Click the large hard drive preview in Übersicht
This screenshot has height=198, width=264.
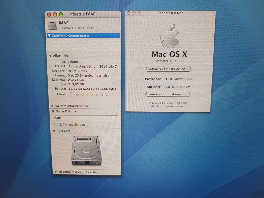86,150
